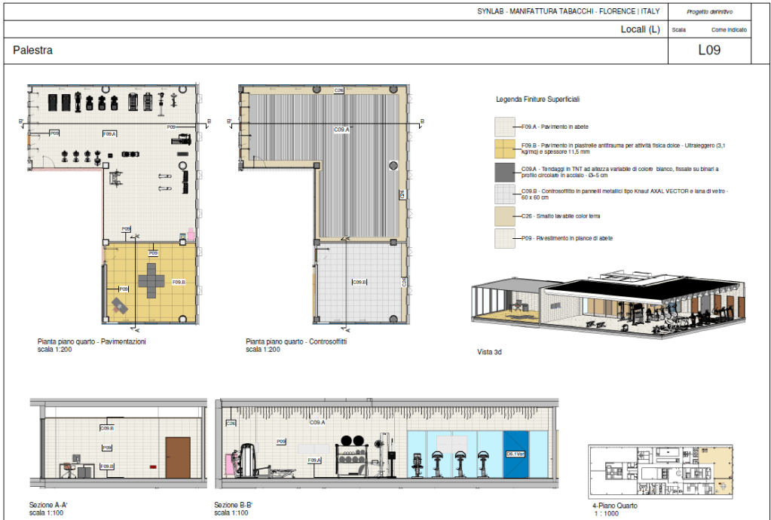Click the Palestra sheet title
This screenshot has height=520, width=771.
pyautogui.click(x=32, y=51)
